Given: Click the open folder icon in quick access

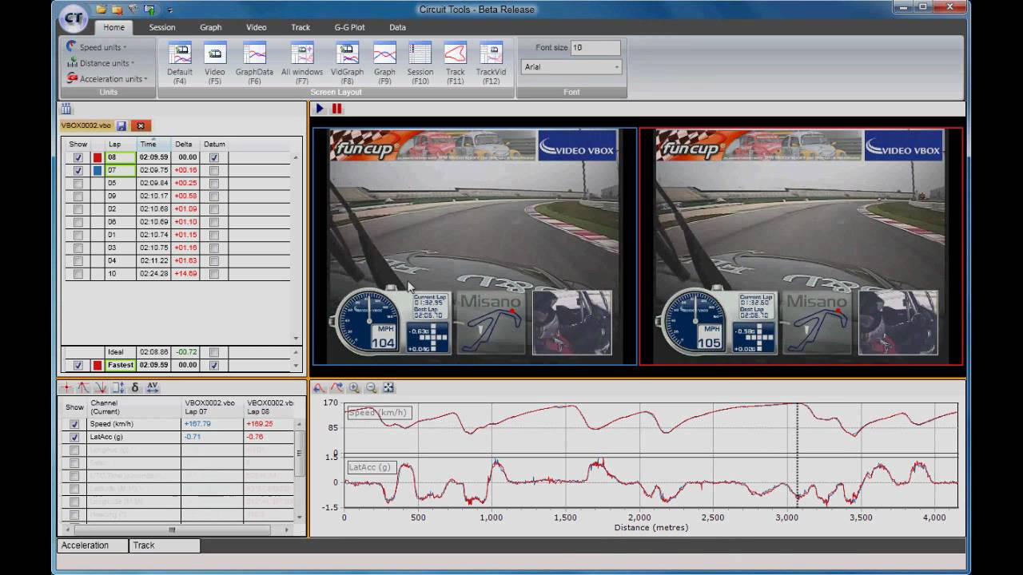Looking at the screenshot, I should pyautogui.click(x=102, y=10).
